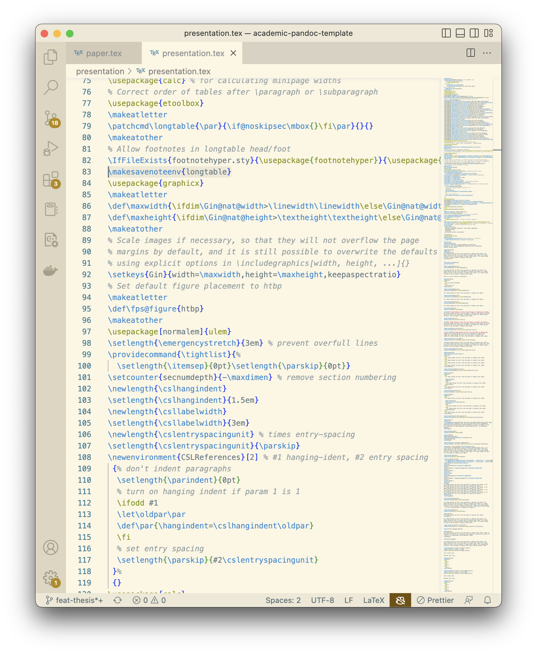Split the editor right
537x654 pixels.
tap(471, 53)
